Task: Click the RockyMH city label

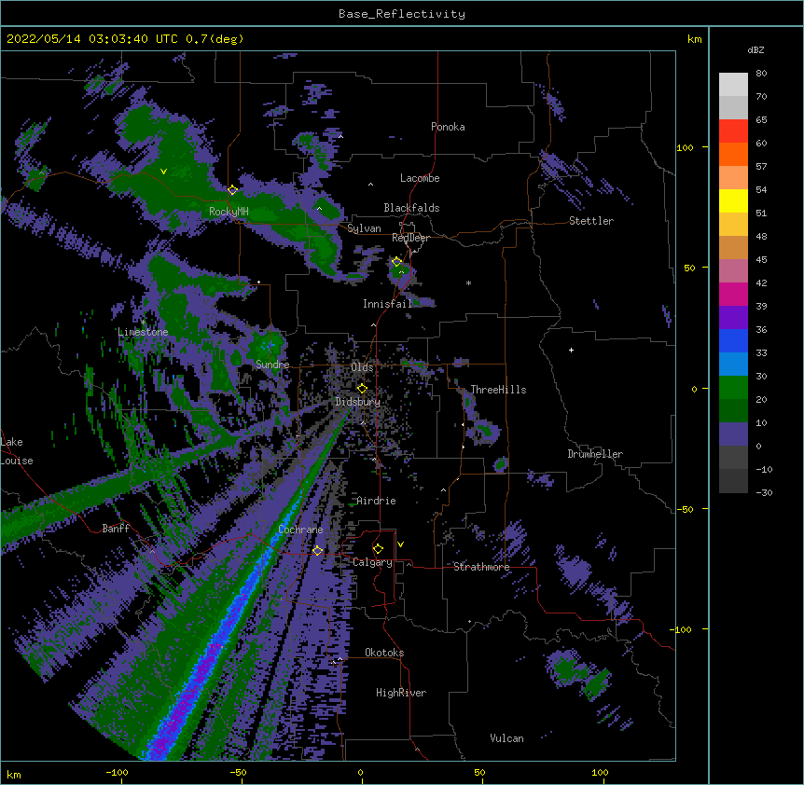Action: 229,212
